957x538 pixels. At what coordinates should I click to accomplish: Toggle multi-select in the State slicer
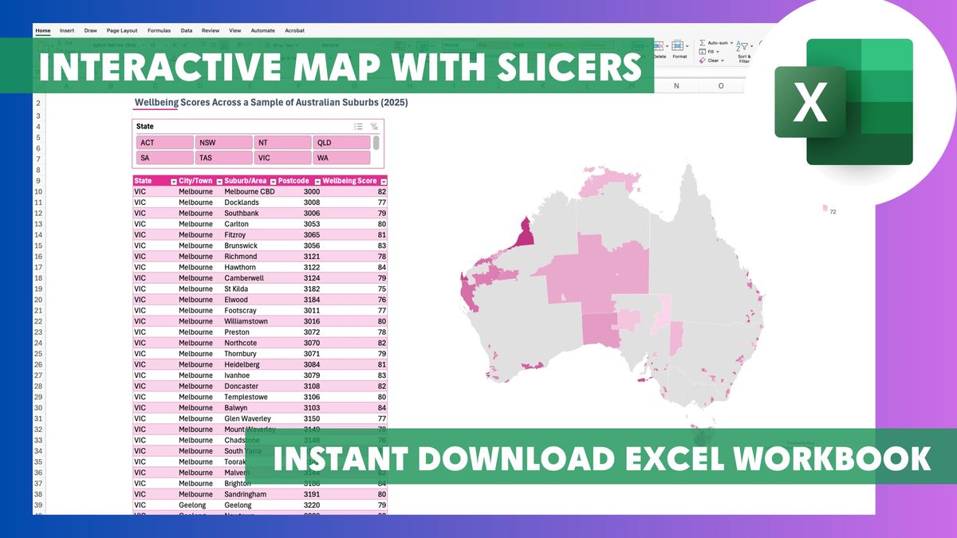tap(358, 127)
